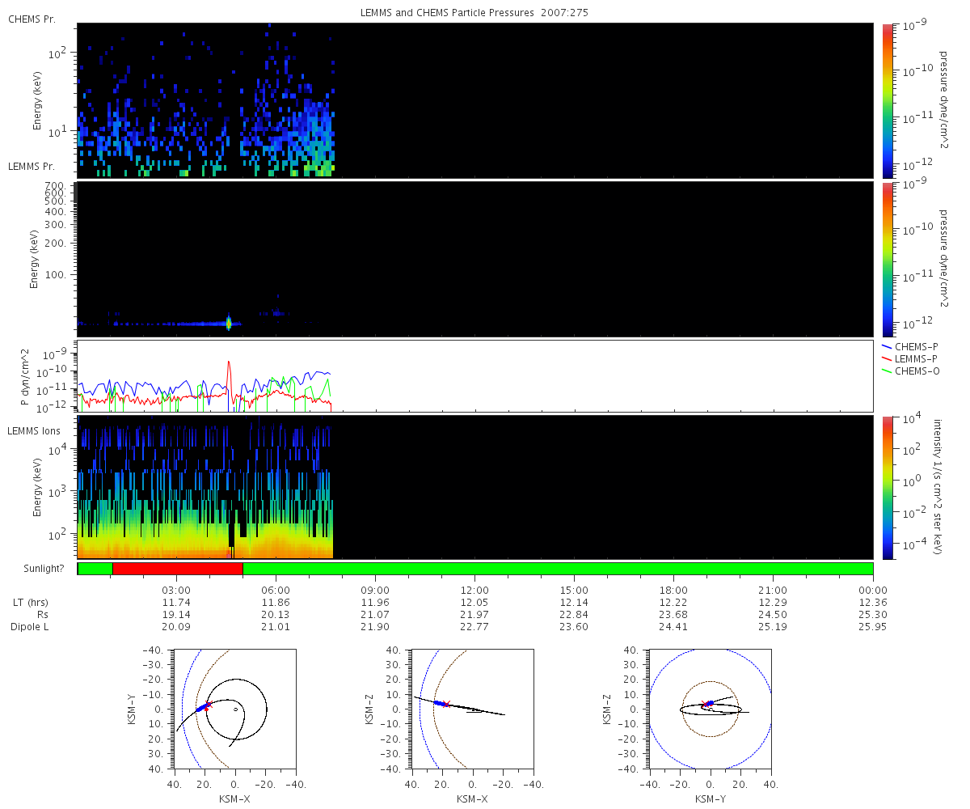Click the red X marker in KSM-X/KSM-Z plot
Viewport: 970px width, 809px height.
(x=445, y=704)
